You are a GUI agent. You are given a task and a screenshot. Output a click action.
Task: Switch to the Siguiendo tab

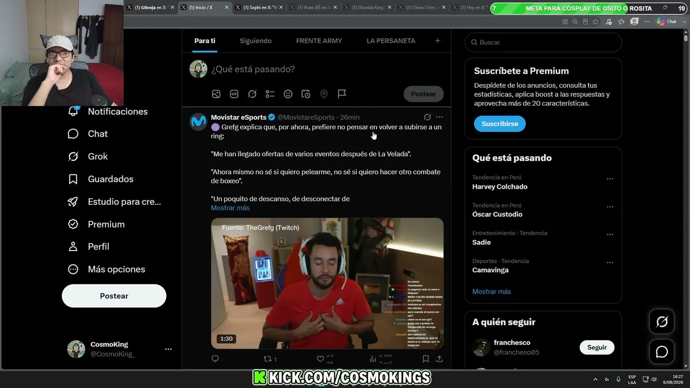(x=256, y=41)
